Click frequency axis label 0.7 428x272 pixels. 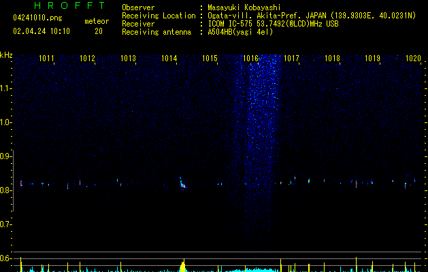(x=5, y=224)
